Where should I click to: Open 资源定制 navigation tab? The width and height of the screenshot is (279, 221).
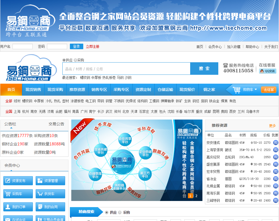click(143, 90)
